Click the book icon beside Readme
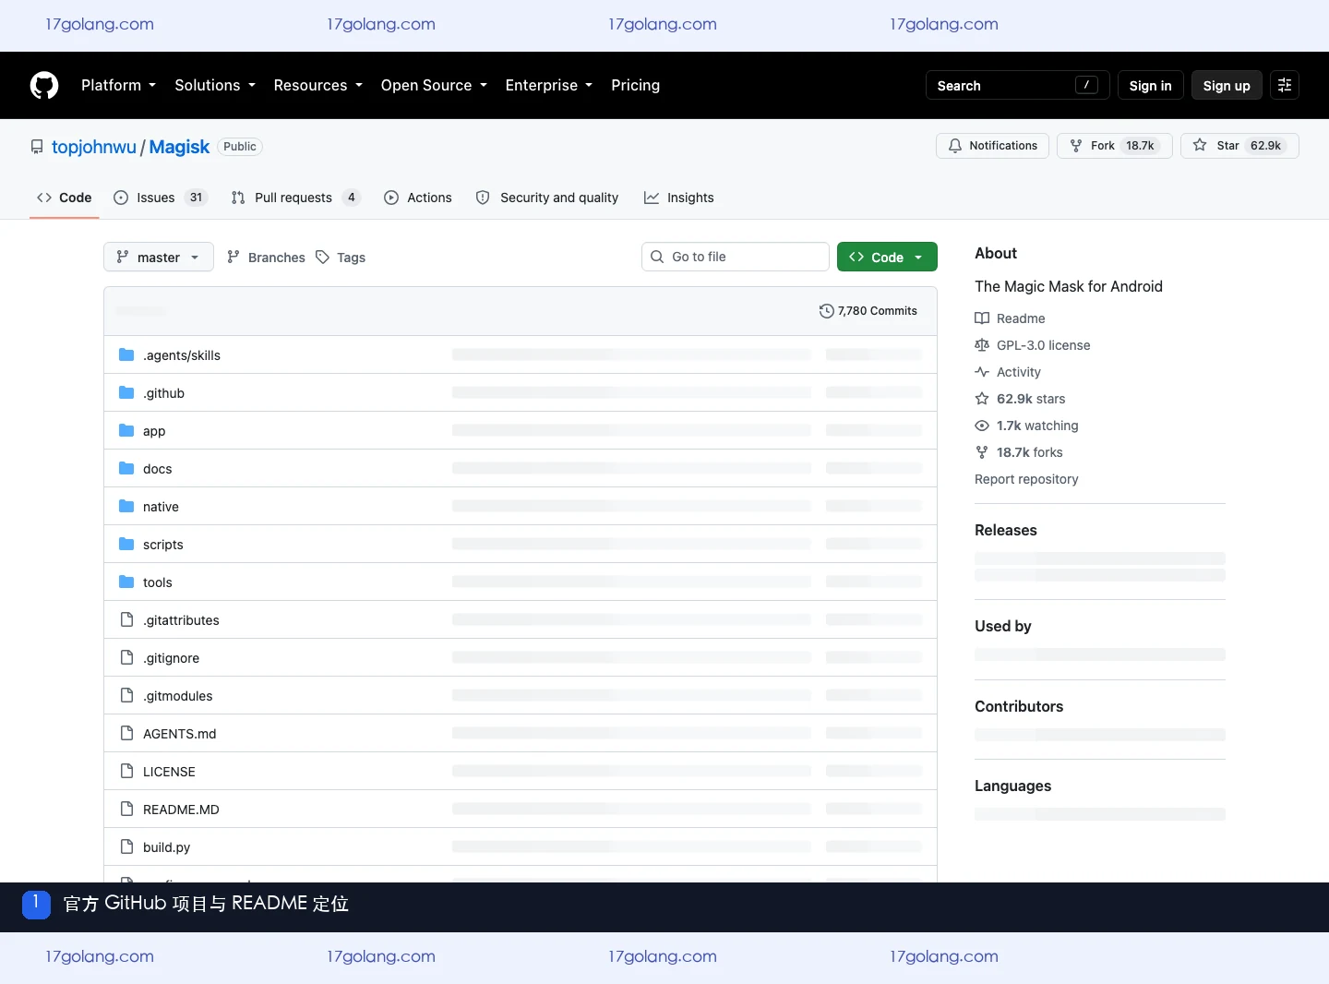 pyautogui.click(x=982, y=318)
